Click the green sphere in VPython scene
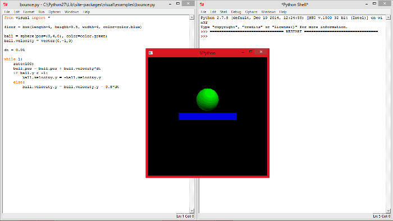 tap(208, 99)
